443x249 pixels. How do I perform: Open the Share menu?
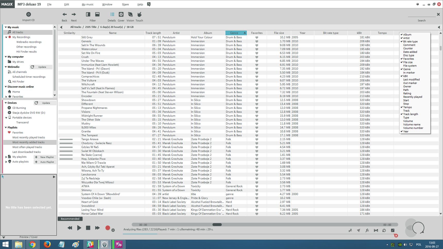click(x=125, y=4)
